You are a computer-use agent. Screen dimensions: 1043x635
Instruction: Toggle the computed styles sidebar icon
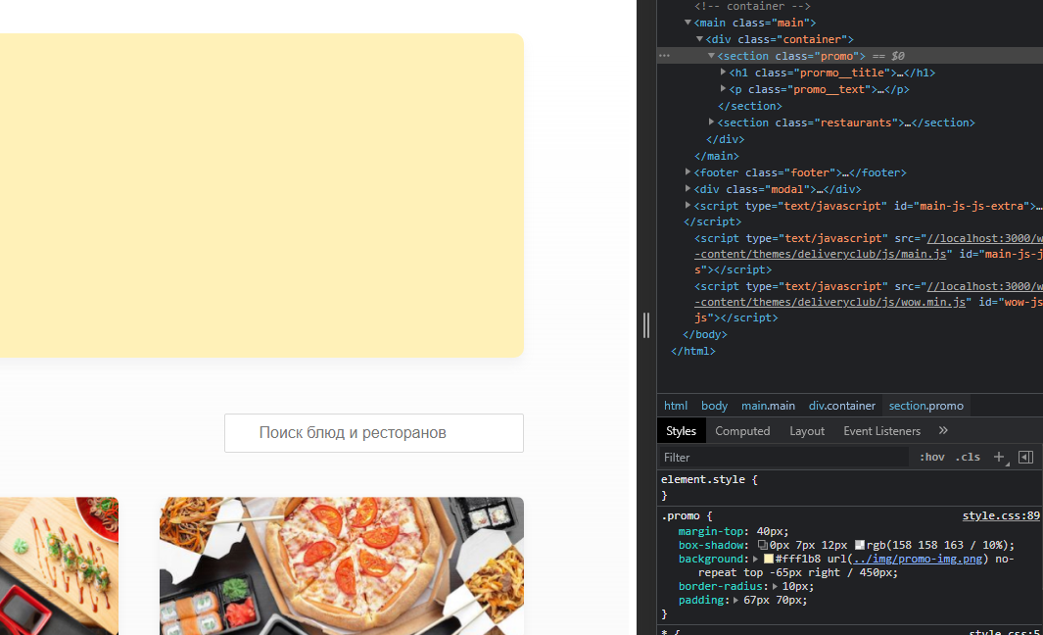1025,457
